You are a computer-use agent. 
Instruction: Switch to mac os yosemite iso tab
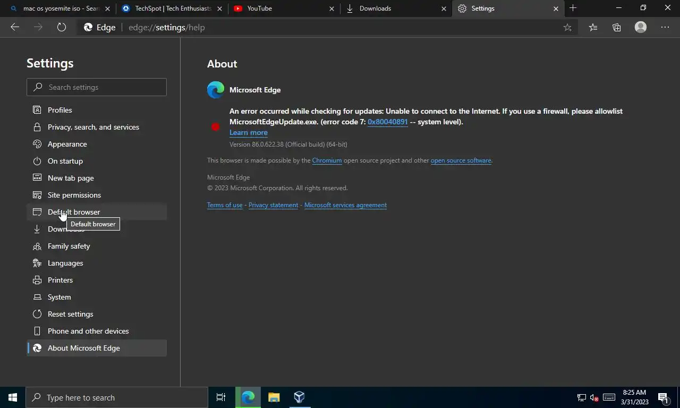(59, 8)
